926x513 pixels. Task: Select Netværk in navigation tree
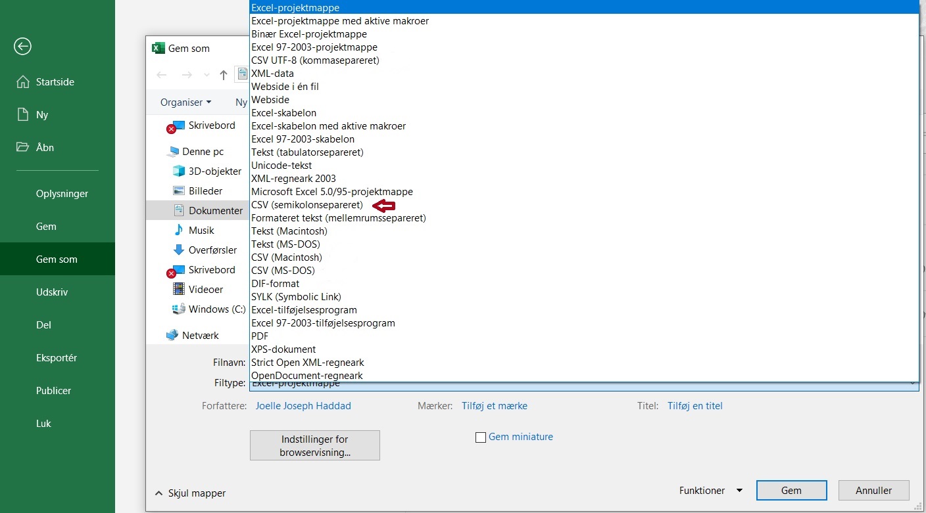click(x=201, y=335)
